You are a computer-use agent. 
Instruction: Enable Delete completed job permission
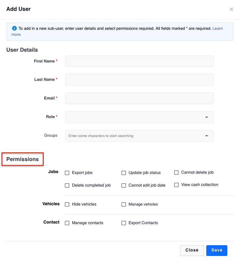tap(67, 185)
